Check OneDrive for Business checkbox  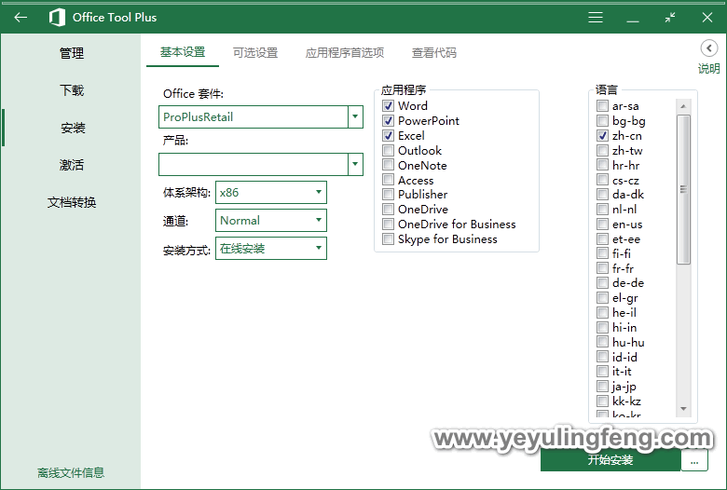point(388,225)
